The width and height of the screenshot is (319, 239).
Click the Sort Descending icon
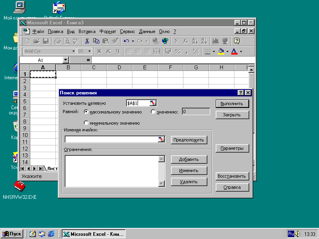pyautogui.click(x=204, y=41)
